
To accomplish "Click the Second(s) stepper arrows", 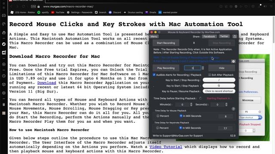I will 226,104.
